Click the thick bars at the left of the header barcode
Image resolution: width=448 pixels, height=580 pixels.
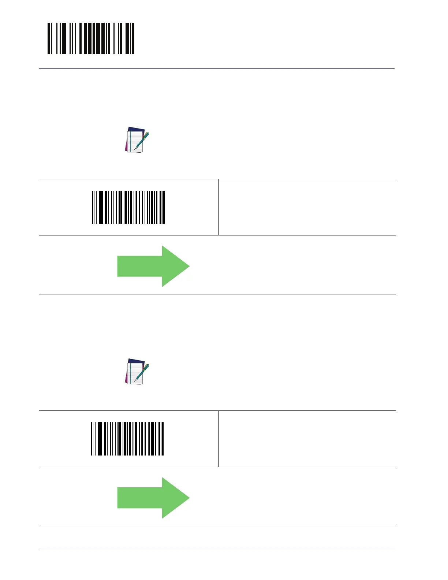point(64,38)
